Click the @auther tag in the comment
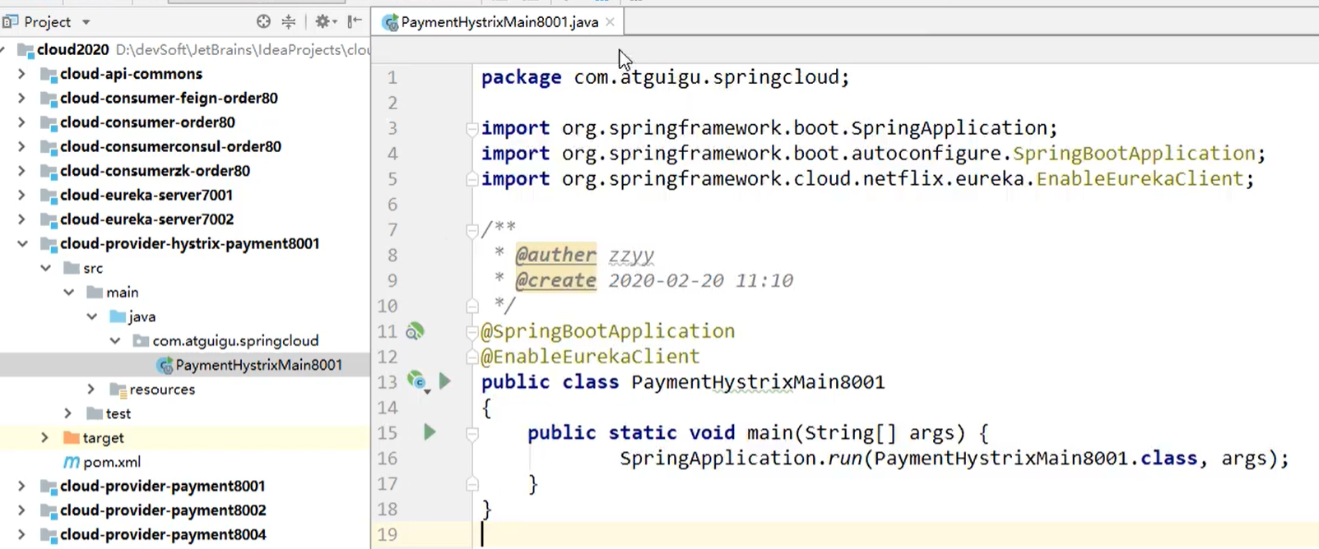1319x549 pixels. tap(555, 255)
